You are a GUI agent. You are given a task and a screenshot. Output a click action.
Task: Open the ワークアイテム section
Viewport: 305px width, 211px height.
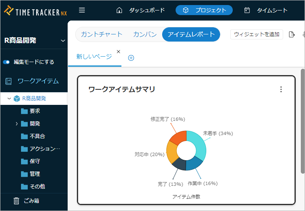click(38, 81)
